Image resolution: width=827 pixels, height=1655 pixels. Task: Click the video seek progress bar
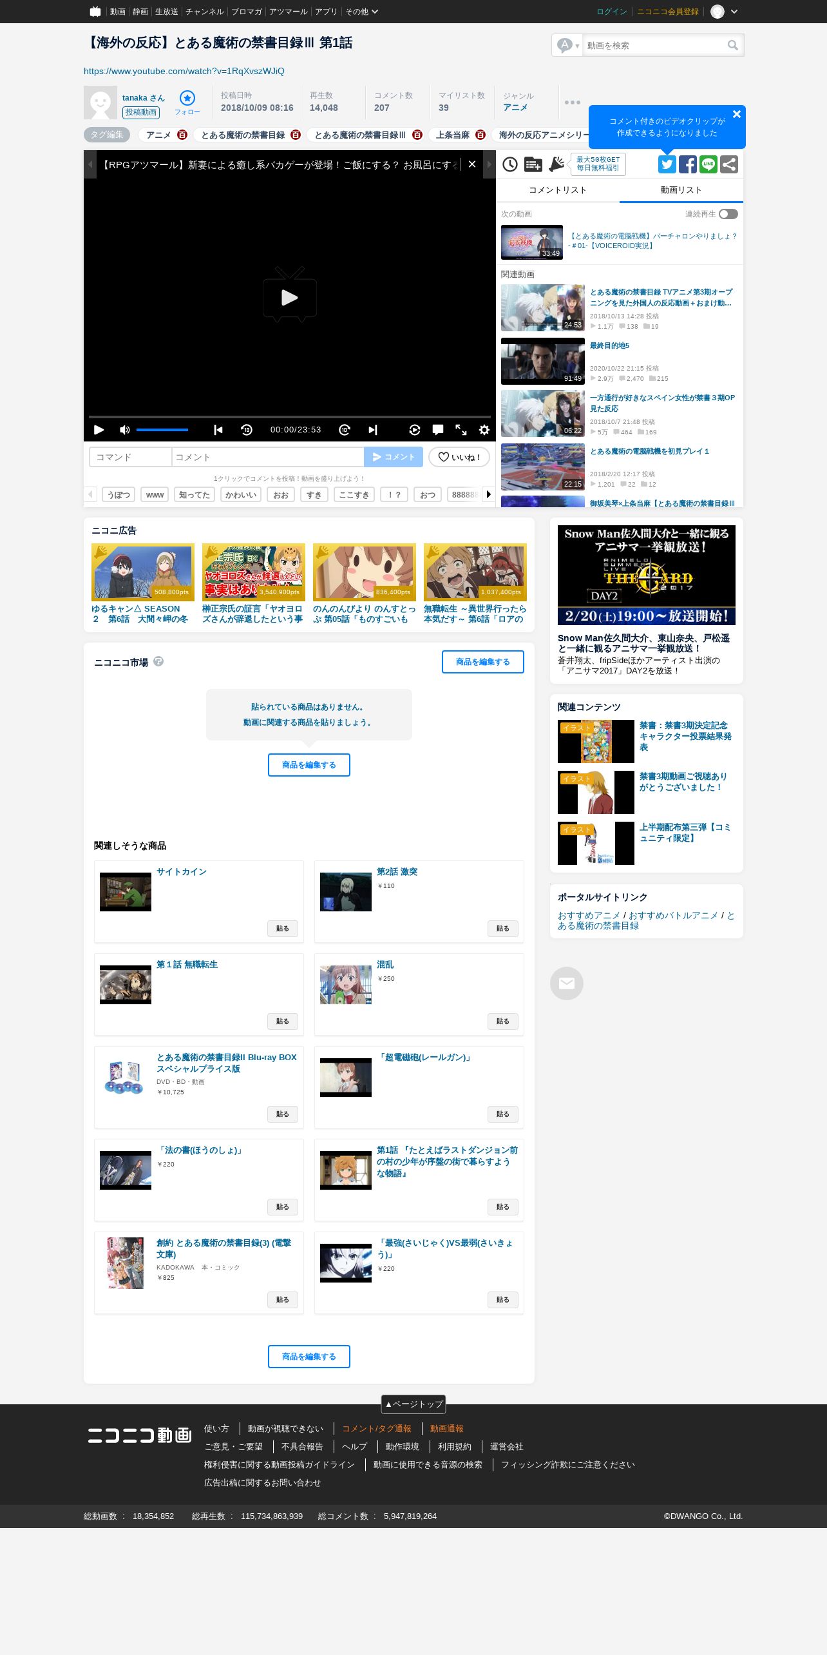(x=290, y=416)
